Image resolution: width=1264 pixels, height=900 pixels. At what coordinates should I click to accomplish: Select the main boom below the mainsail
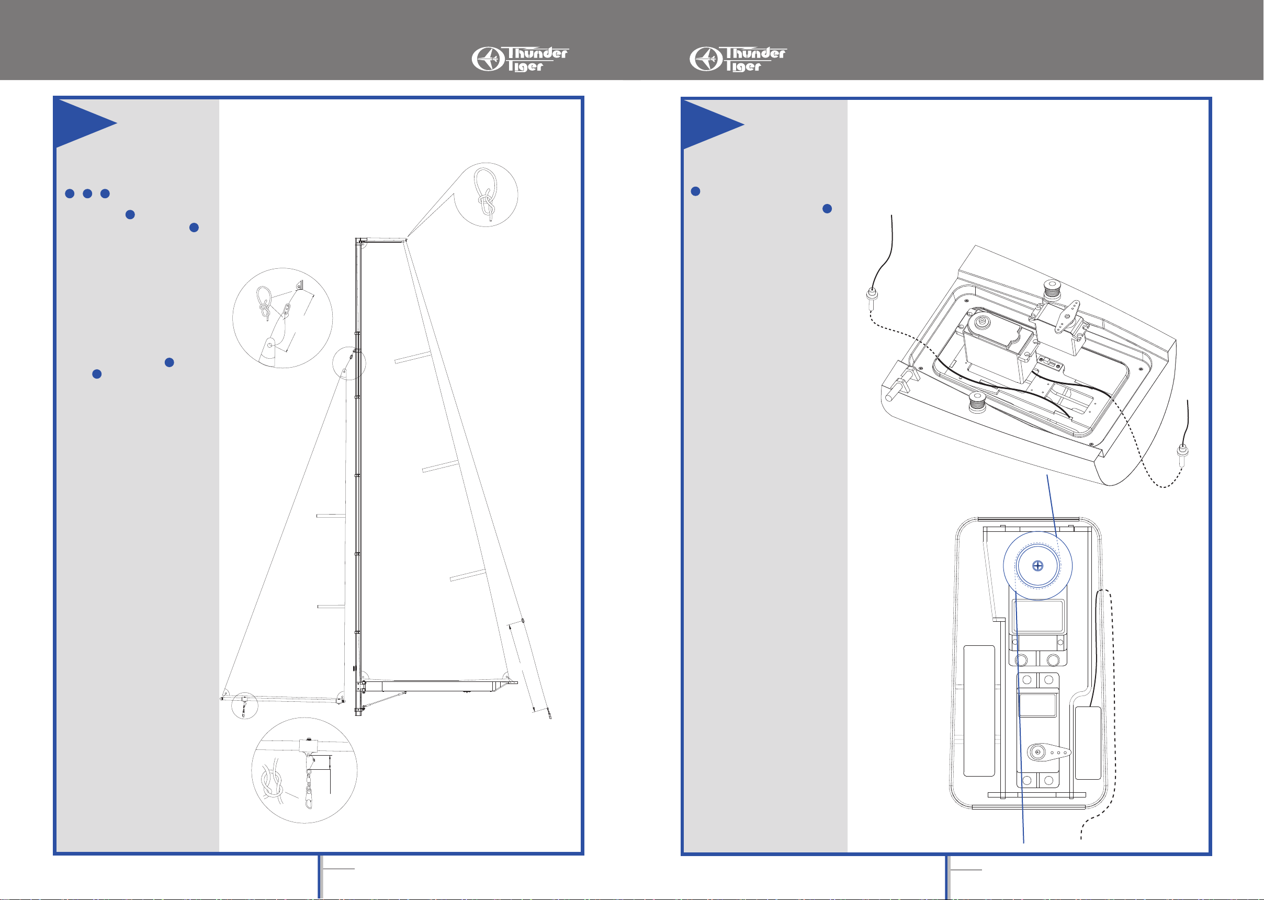click(438, 687)
